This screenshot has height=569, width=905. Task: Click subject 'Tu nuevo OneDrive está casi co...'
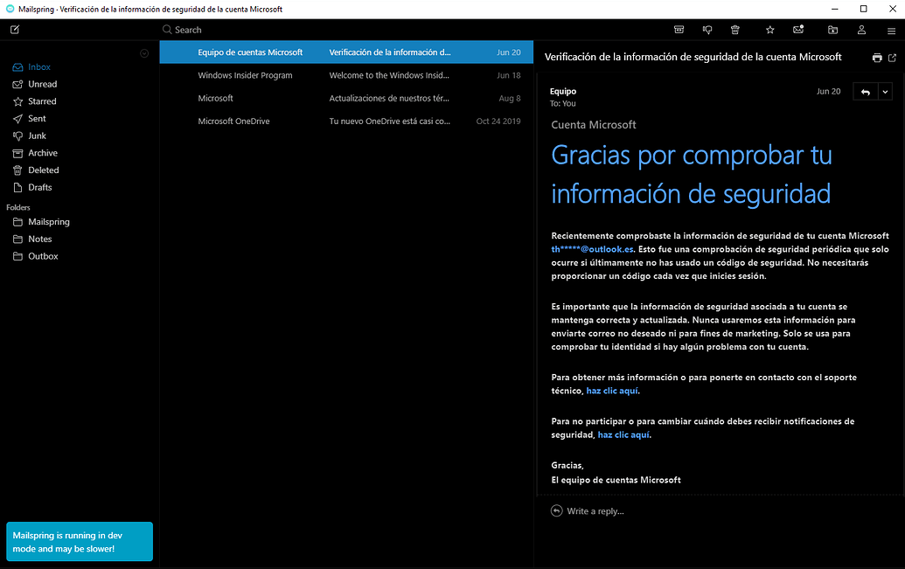390,121
